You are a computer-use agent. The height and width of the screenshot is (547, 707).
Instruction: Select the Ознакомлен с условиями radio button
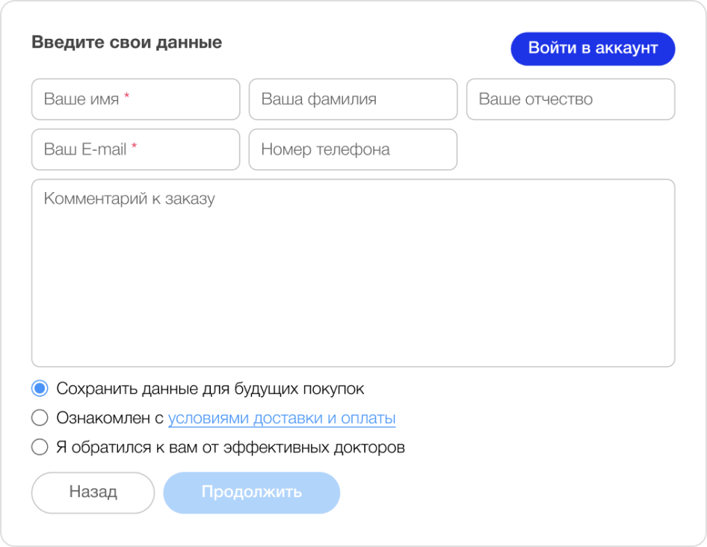[40, 418]
